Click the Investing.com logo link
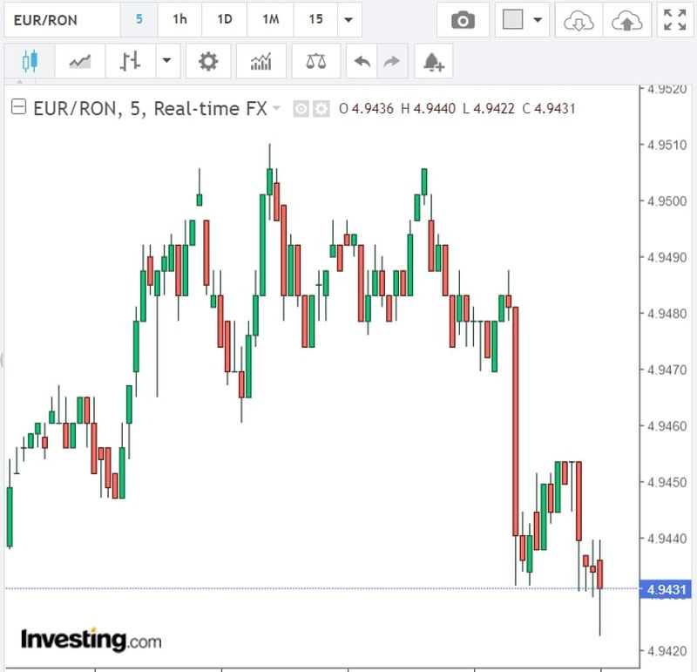The width and height of the screenshot is (697, 672). (91, 639)
